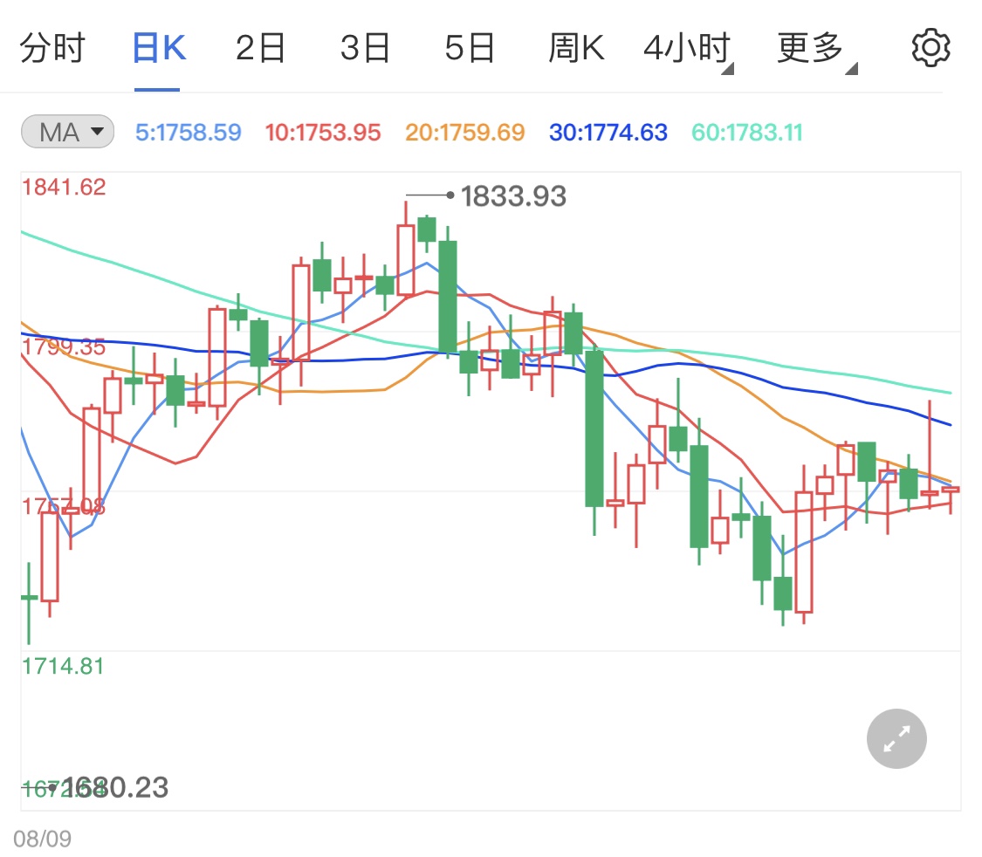Screen dimensions: 982x857
Task: Expand chart to fullscreen with arrows button
Action: coord(896,738)
